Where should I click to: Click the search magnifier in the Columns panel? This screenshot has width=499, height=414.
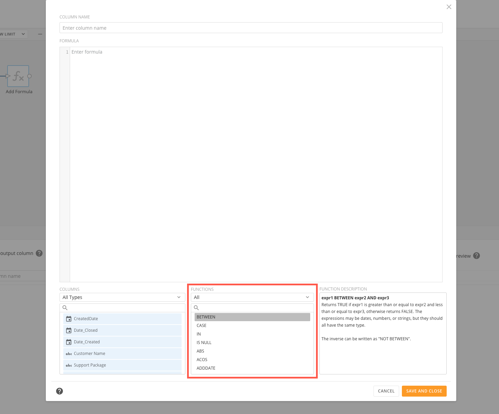pyautogui.click(x=65, y=308)
